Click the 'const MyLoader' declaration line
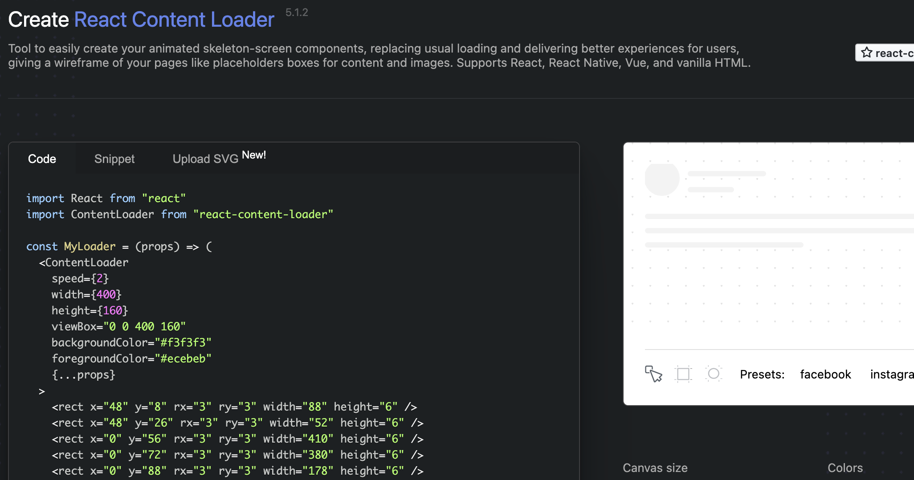This screenshot has height=480, width=914. [x=119, y=246]
